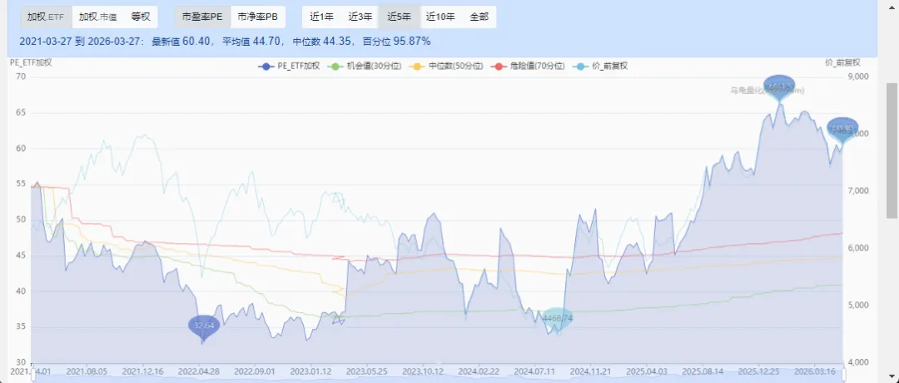The height and width of the screenshot is (383, 899).
Task: Click the 2025.04.03 x-axis label
Action: [647, 371]
